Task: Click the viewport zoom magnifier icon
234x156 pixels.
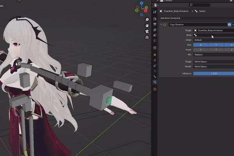Action: click(x=147, y=20)
